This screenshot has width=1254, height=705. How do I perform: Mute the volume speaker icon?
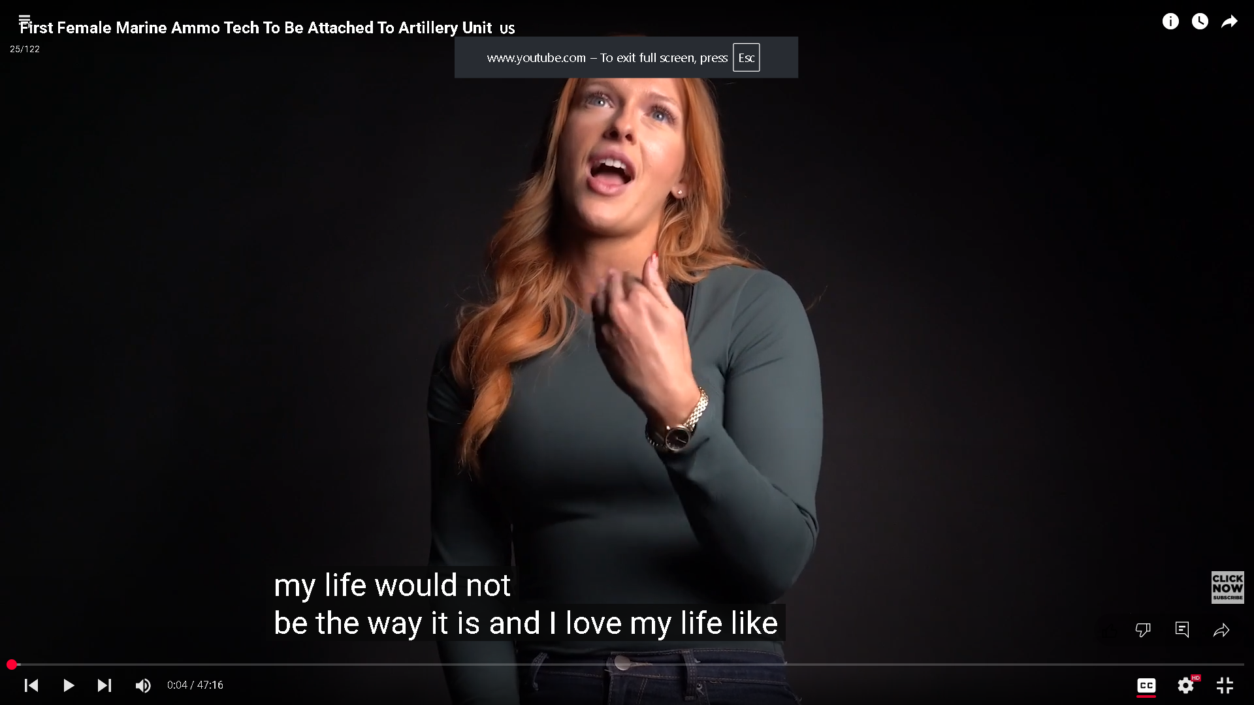point(143,685)
